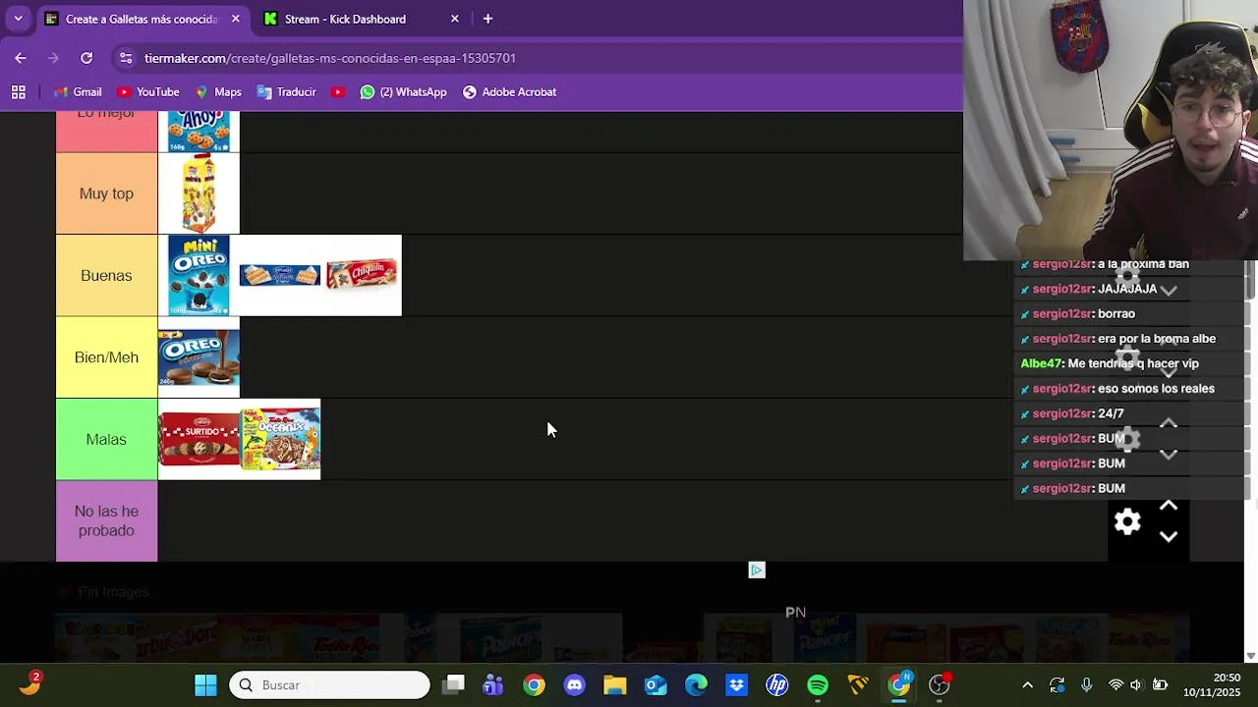1258x707 pixels.
Task: Open the Adobe Acrobat bookmark
Action: click(x=509, y=92)
